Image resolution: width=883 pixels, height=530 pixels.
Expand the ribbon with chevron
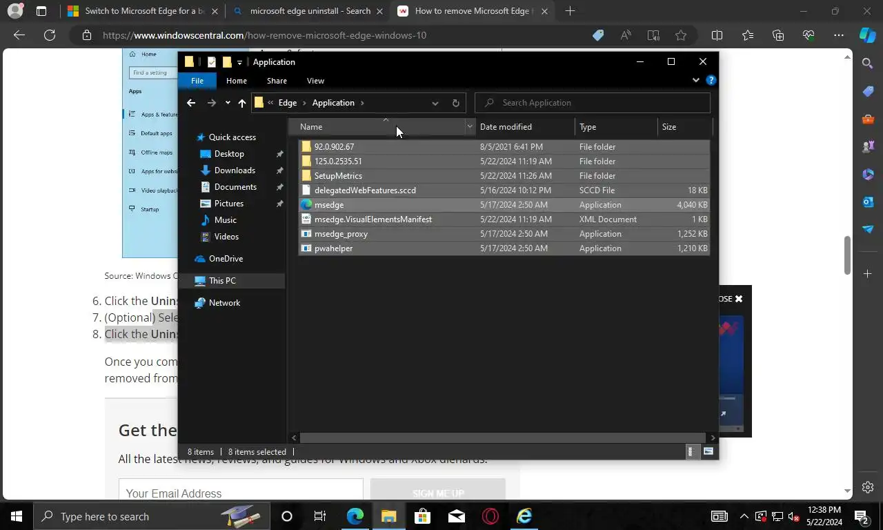(696, 80)
